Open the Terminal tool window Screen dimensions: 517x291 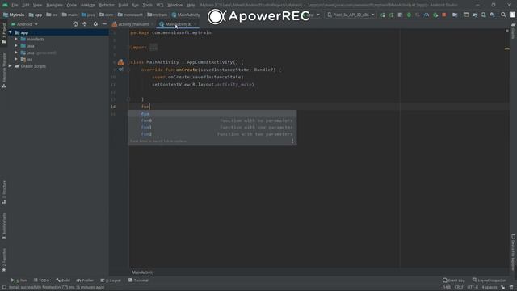[x=138, y=280]
